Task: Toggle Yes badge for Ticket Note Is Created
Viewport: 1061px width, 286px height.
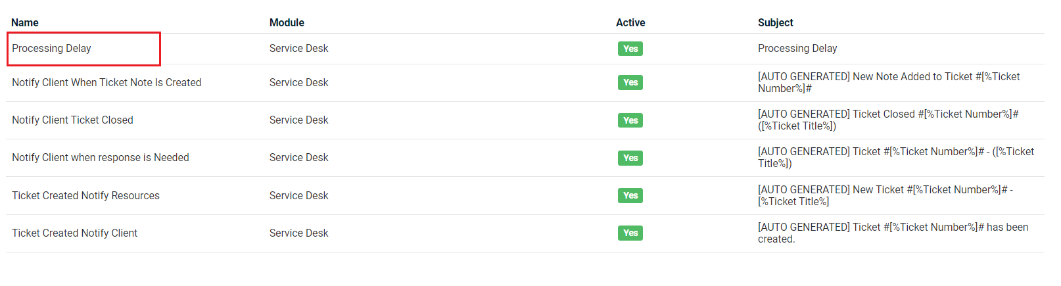Action: point(630,83)
